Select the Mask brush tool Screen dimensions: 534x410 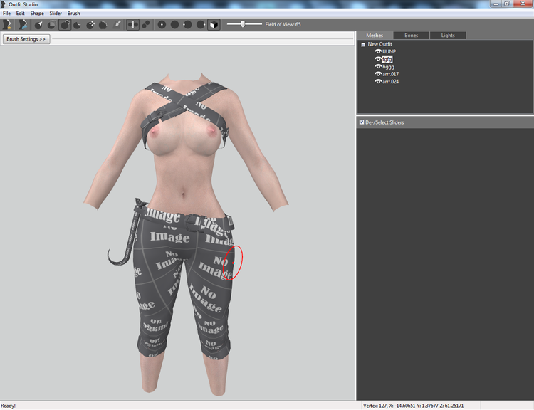(x=52, y=24)
